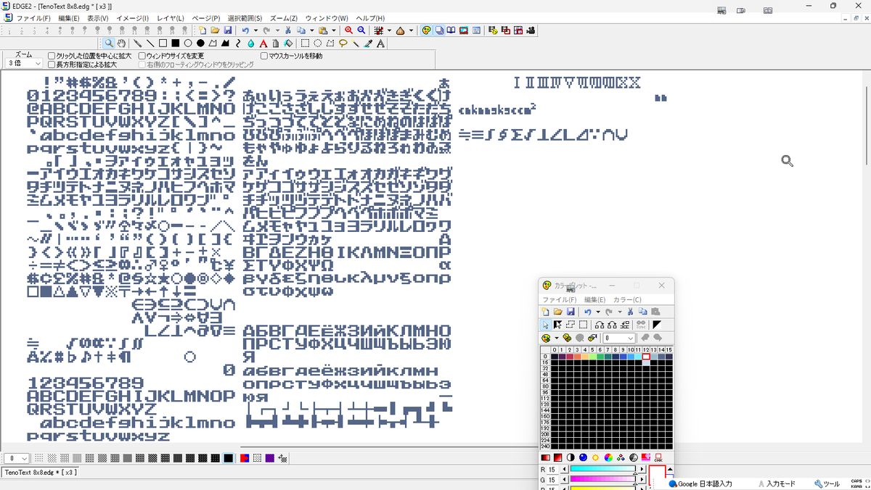The image size is (871, 490).
Task: Adjust the magenta G color slider
Action: [603, 479]
